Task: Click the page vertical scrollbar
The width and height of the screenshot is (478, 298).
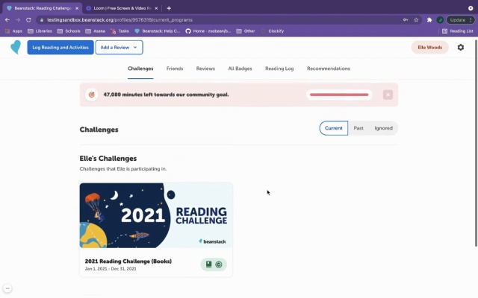Action: click(x=476, y=143)
